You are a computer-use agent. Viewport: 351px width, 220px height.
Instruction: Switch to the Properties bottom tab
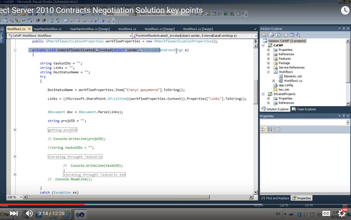(x=302, y=198)
